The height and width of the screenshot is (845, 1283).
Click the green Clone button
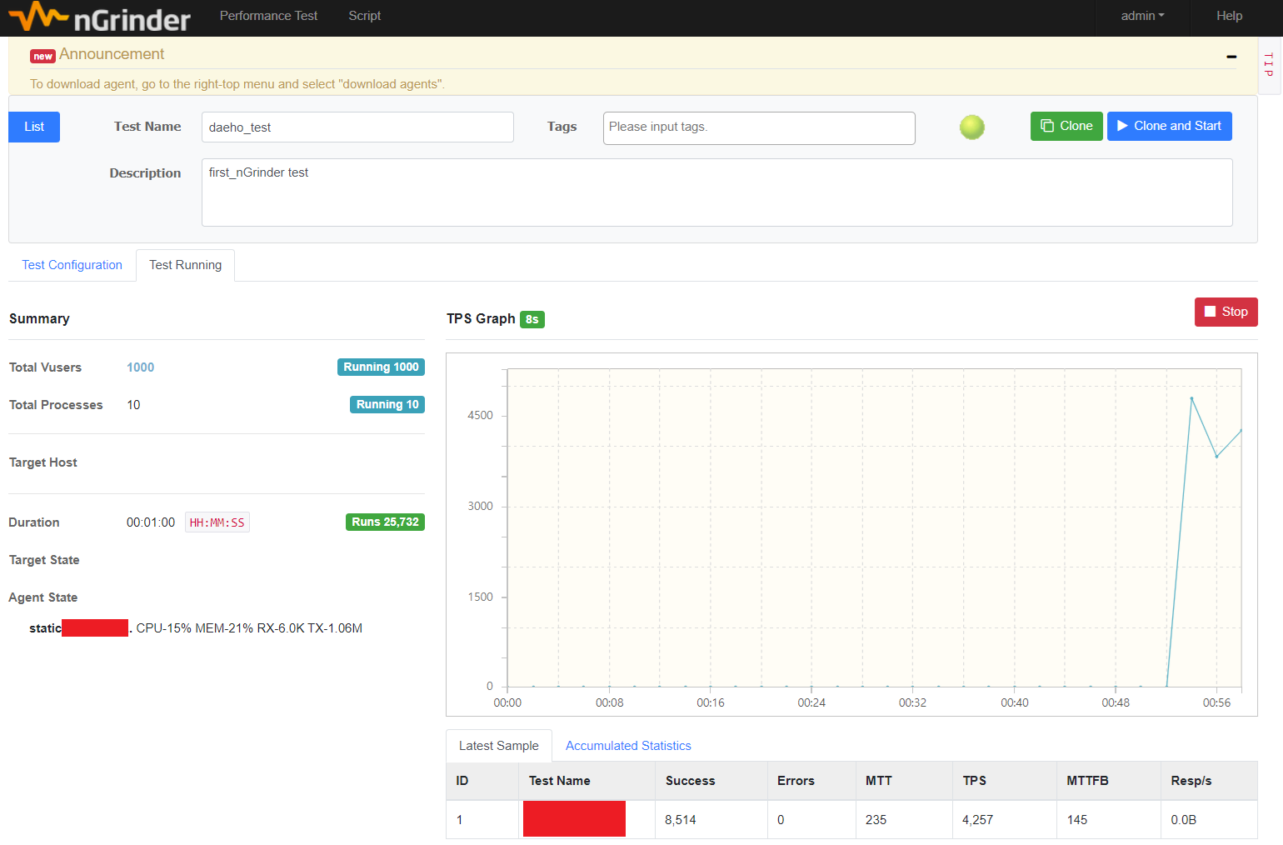coord(1066,126)
